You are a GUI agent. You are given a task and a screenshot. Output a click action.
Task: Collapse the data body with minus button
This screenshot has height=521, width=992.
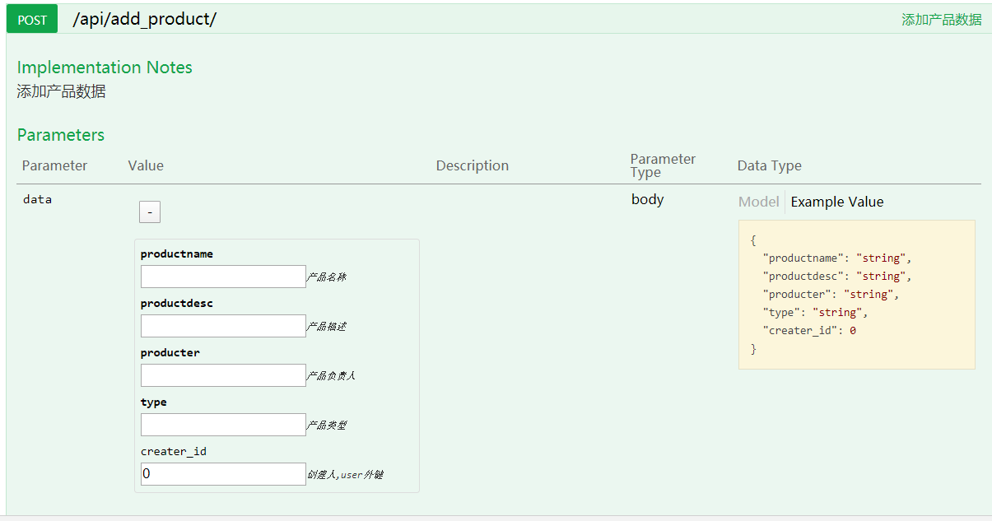click(149, 212)
